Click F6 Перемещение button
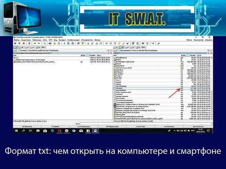The width and height of the screenshot is (226, 169). (x=112, y=126)
